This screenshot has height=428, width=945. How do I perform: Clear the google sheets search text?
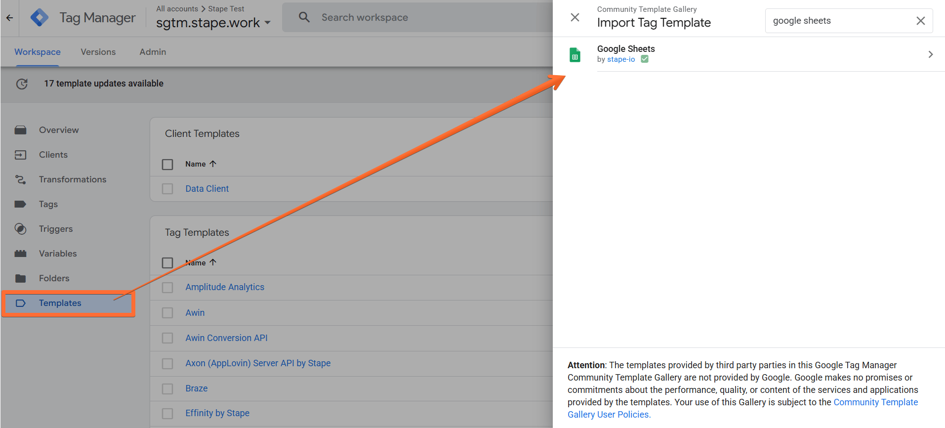tap(921, 21)
